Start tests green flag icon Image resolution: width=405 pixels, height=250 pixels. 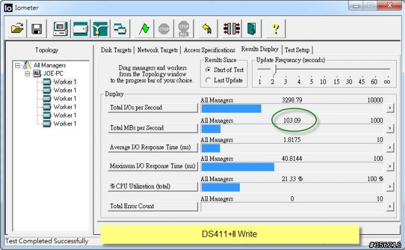pos(144,28)
